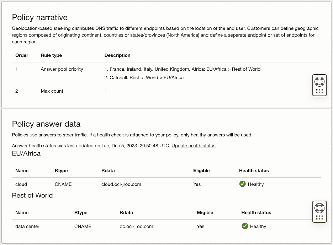
Task: Click the Max count rule row
Action: click(52, 91)
